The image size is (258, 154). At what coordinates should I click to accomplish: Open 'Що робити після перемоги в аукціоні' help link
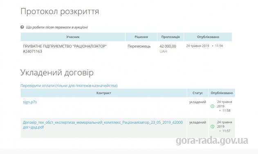[57, 27]
